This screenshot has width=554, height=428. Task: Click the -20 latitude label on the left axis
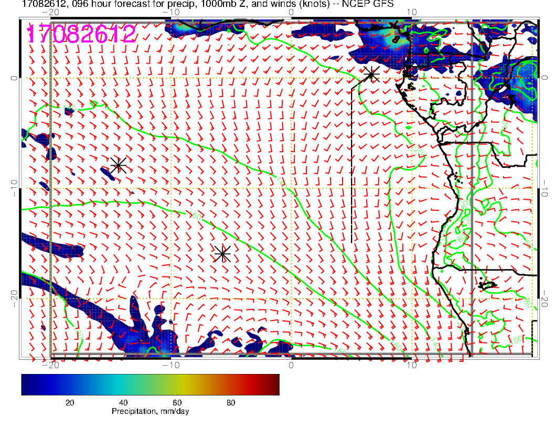[x=14, y=298]
